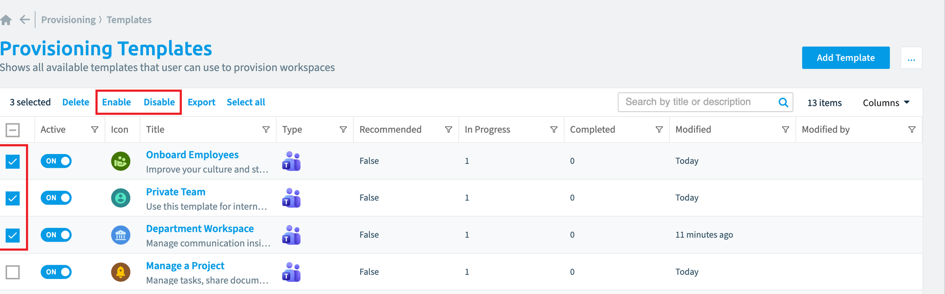
Task: Enable the selected templates
Action: pyautogui.click(x=116, y=102)
